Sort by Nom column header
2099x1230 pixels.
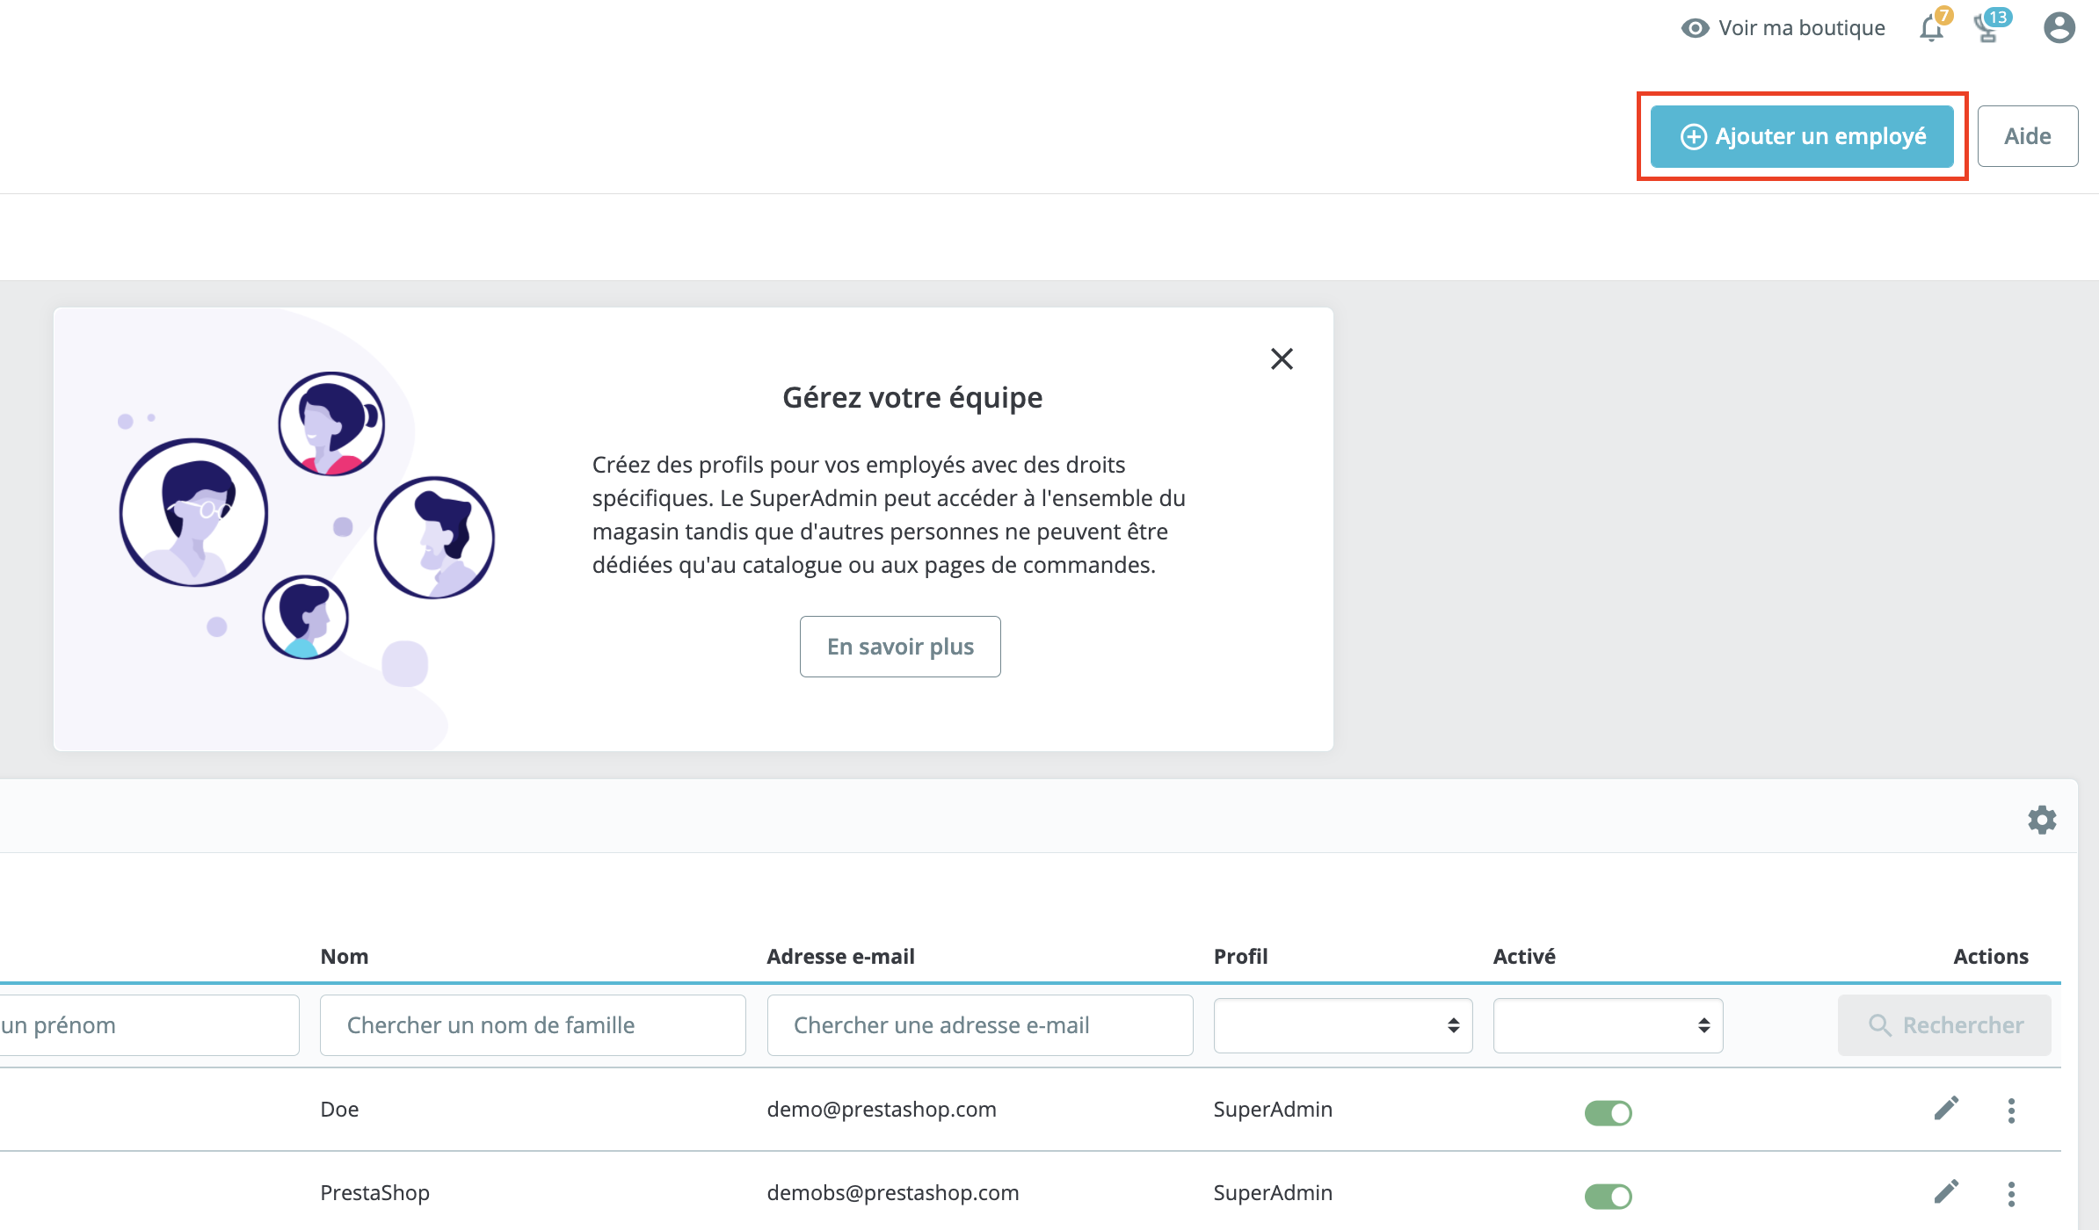coord(345,957)
